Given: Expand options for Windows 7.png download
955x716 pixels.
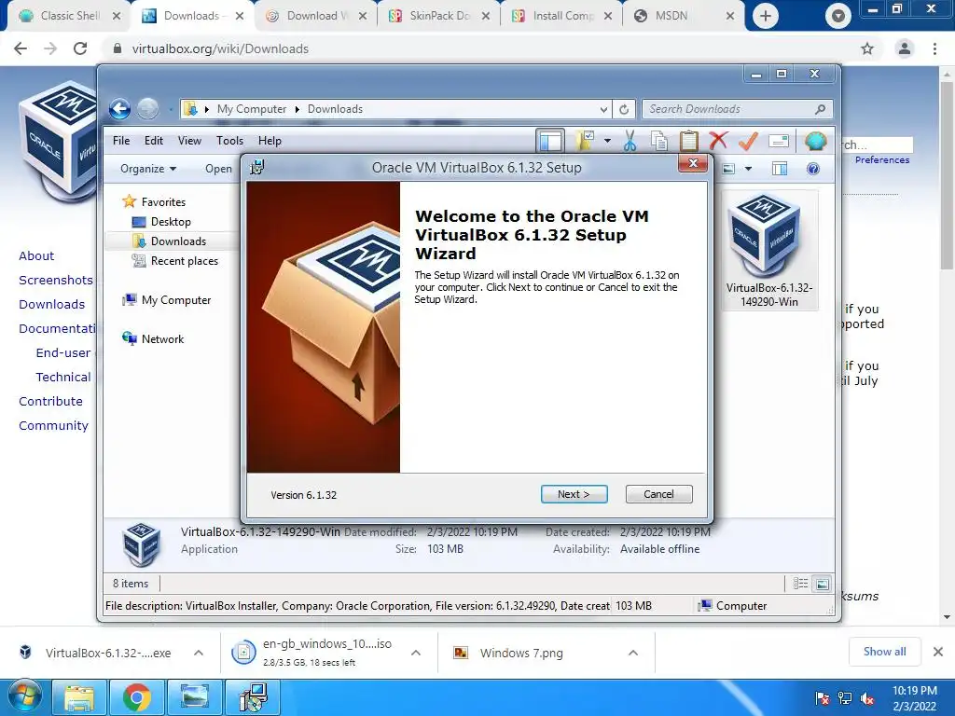Looking at the screenshot, I should point(633,653).
